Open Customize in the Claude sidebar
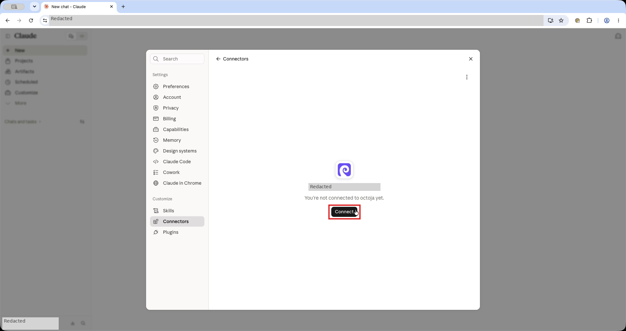The width and height of the screenshot is (626, 331). click(x=45, y=93)
